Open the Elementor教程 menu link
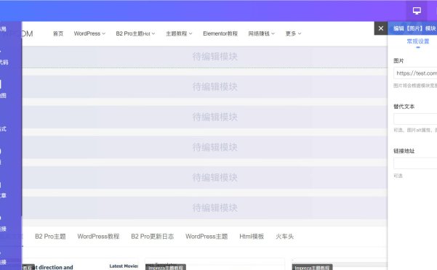The height and width of the screenshot is (270, 437). pyautogui.click(x=220, y=33)
